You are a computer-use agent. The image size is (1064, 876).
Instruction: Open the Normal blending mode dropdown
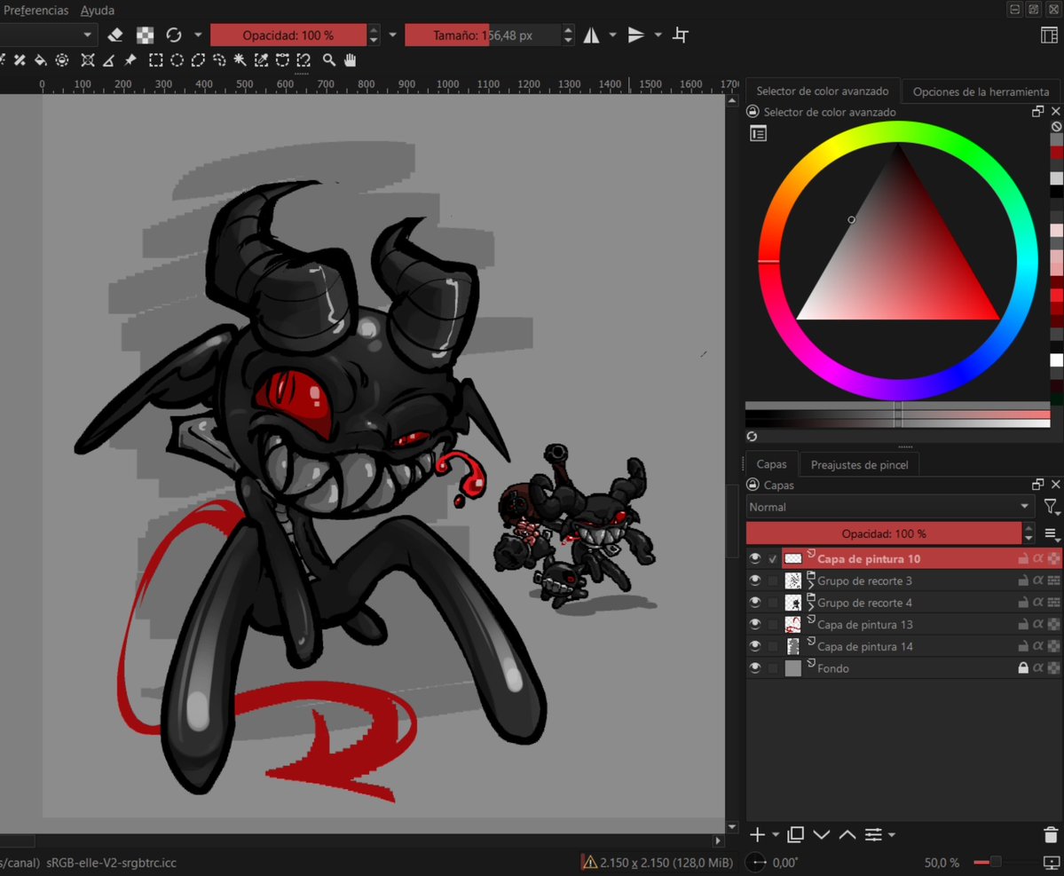(x=889, y=507)
